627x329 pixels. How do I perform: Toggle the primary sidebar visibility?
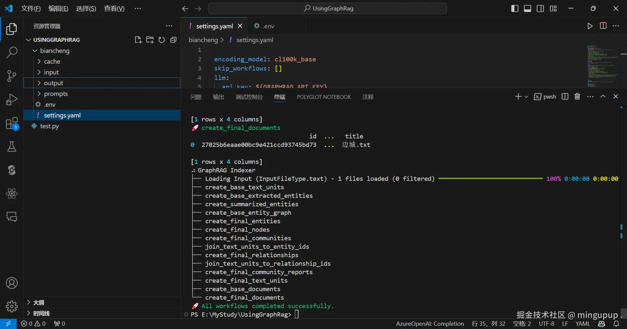click(515, 8)
